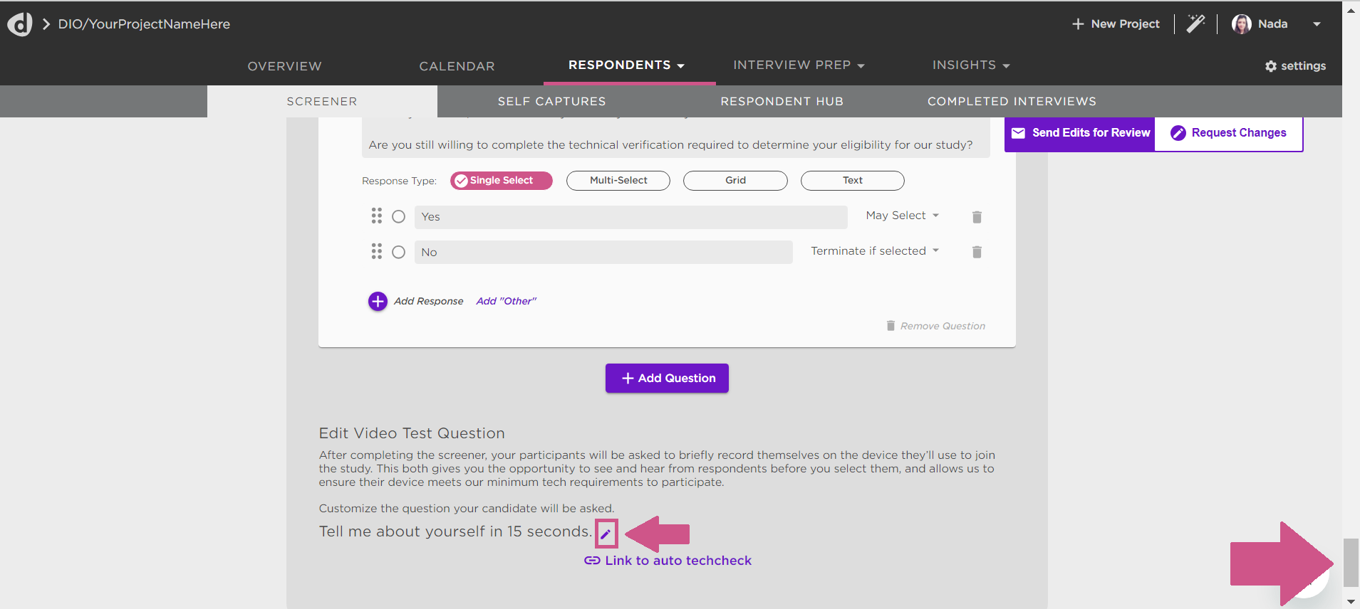Expand the Interview Prep menu
The width and height of the screenshot is (1360, 609).
point(799,65)
